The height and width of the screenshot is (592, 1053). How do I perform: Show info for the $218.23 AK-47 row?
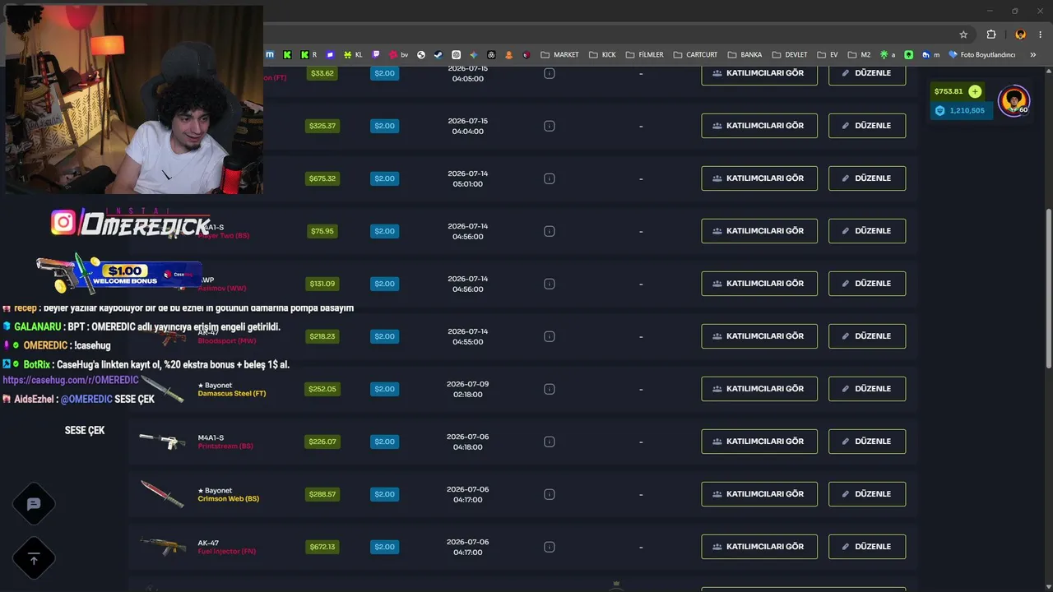[550, 336]
